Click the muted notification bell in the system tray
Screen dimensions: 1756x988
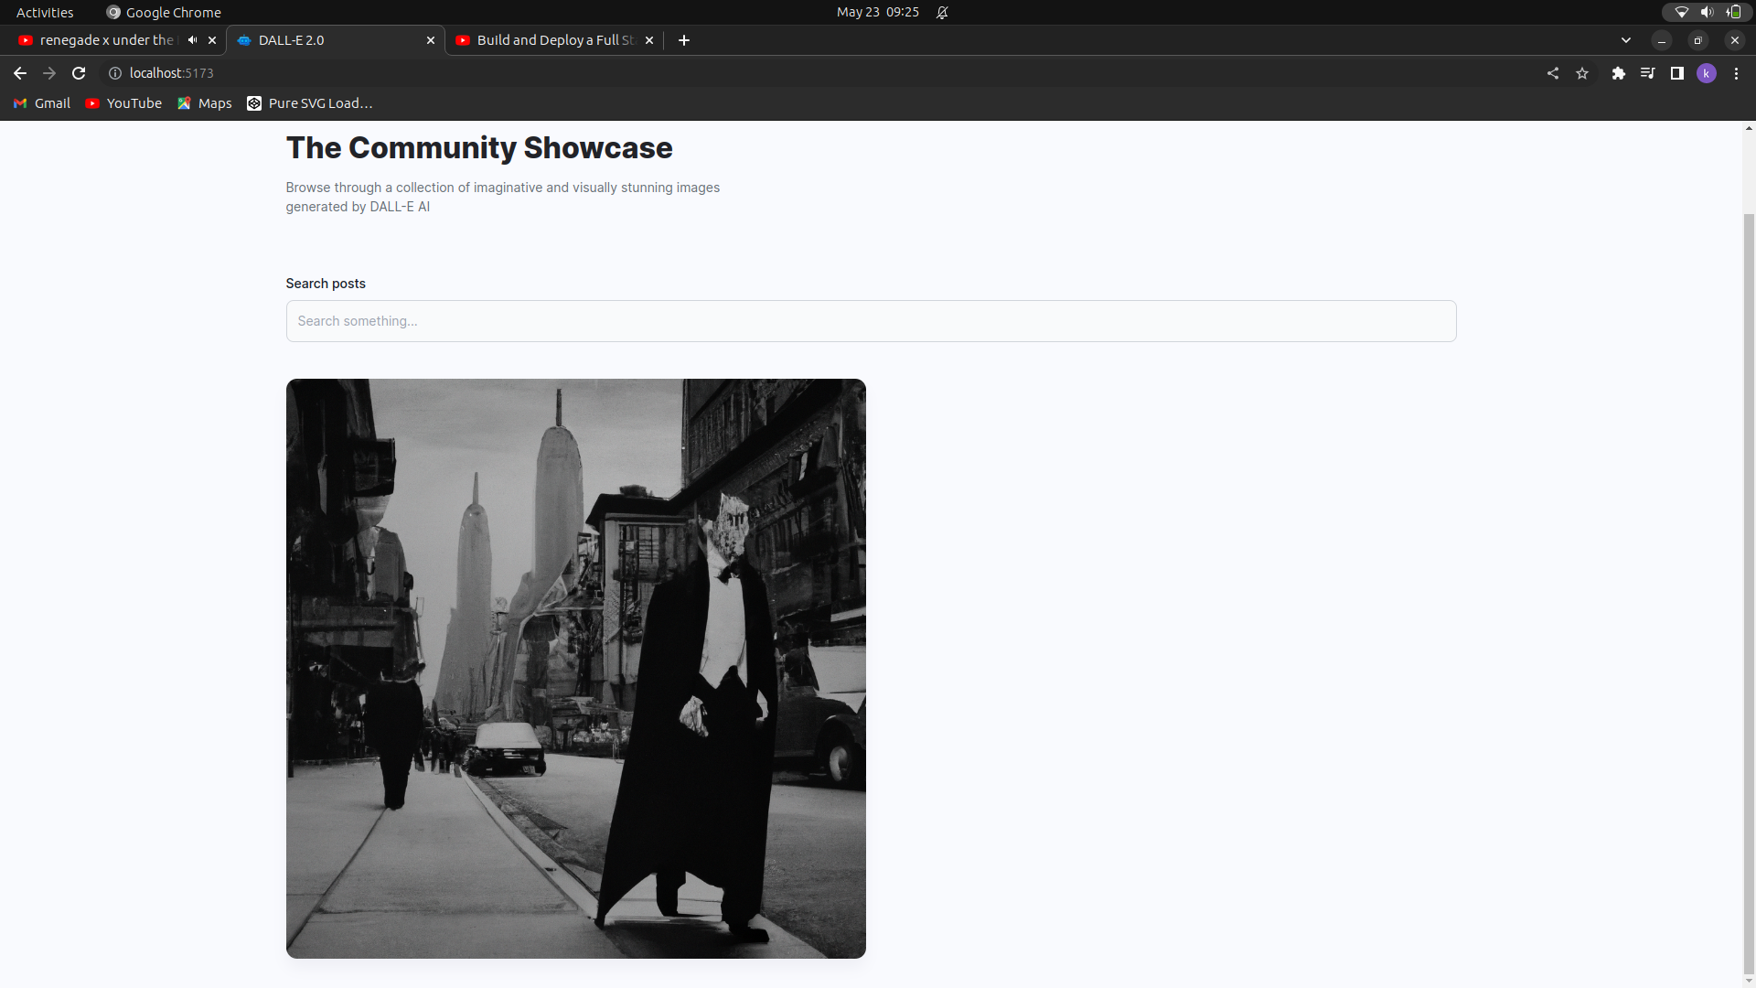[x=943, y=12]
